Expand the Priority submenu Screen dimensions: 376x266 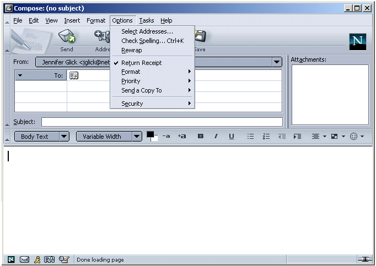[x=131, y=81]
